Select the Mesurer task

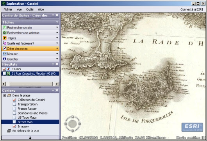click(30, 54)
